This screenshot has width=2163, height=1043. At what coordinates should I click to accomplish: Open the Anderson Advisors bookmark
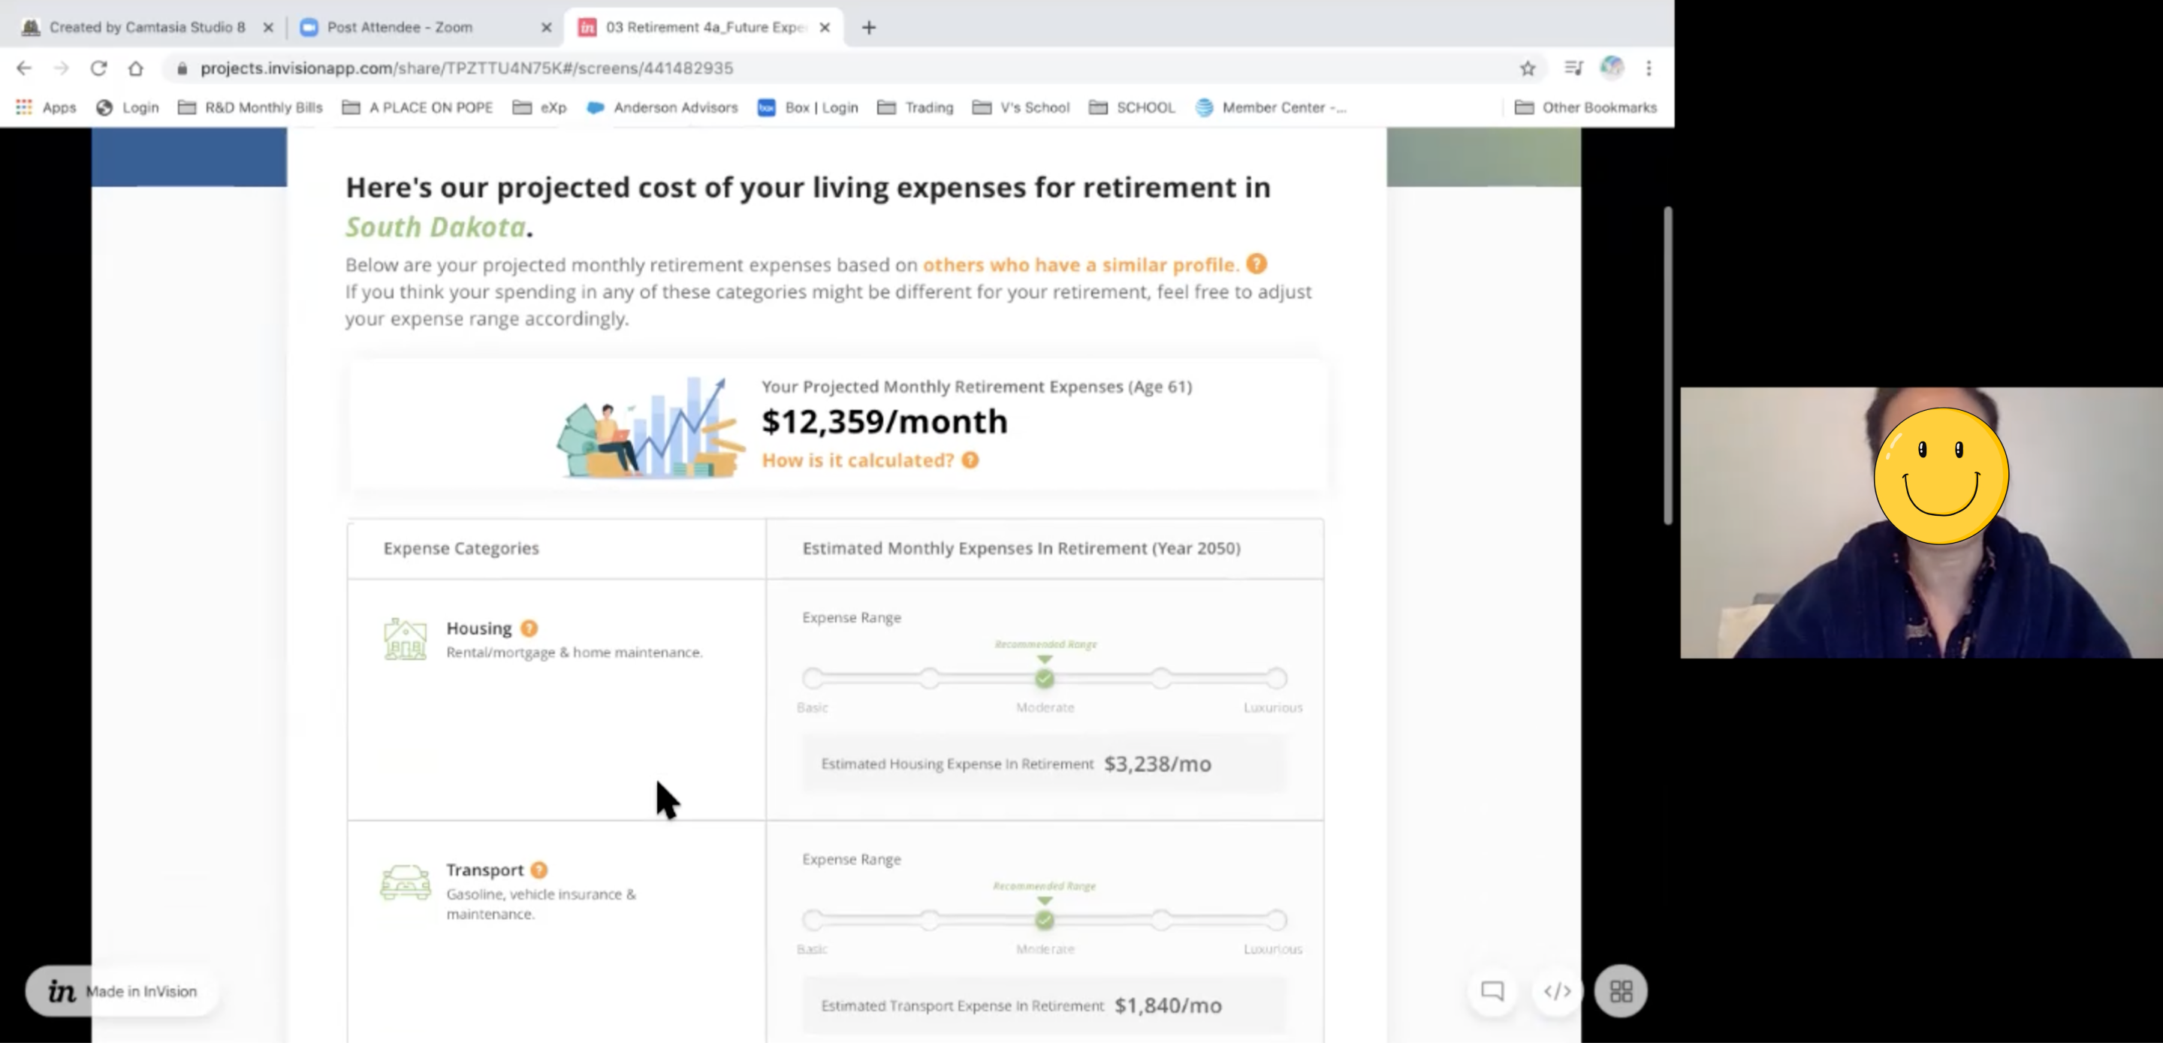[x=662, y=107]
